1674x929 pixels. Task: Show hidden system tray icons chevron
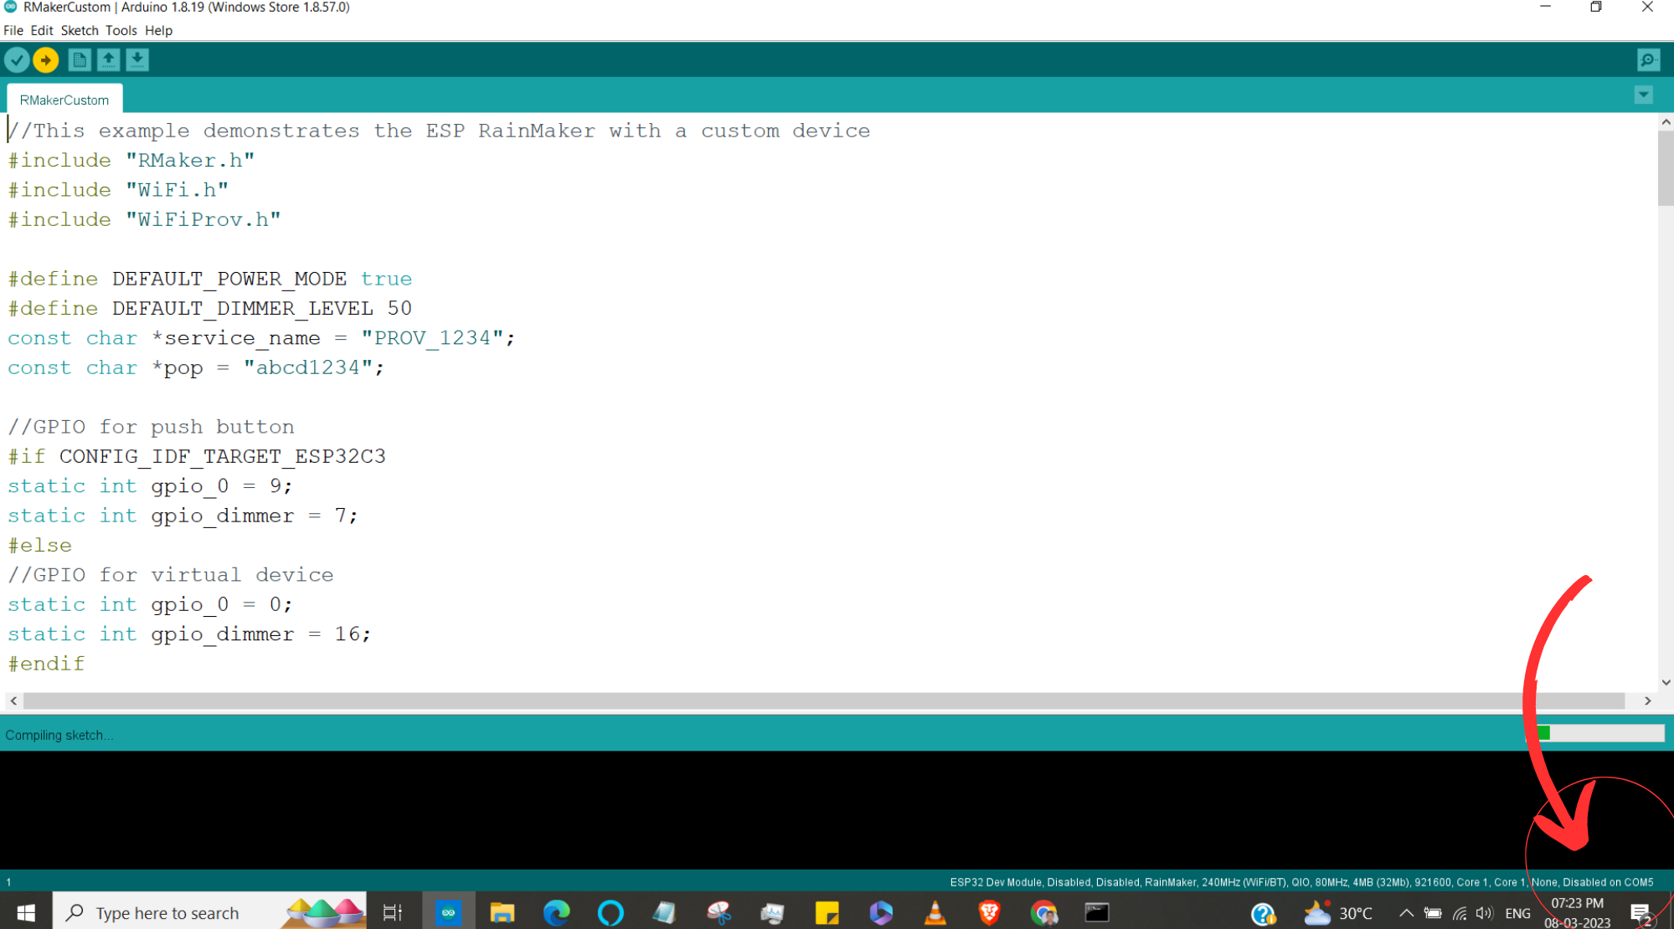click(x=1406, y=913)
